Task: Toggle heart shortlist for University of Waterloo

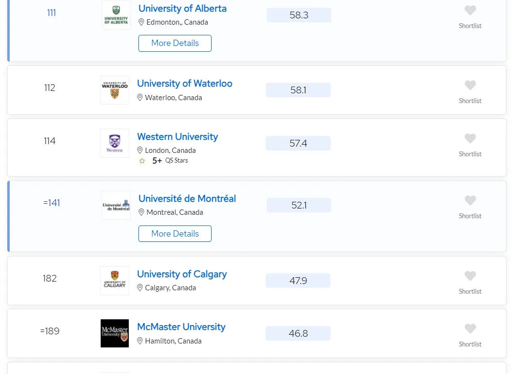Action: pos(470,85)
